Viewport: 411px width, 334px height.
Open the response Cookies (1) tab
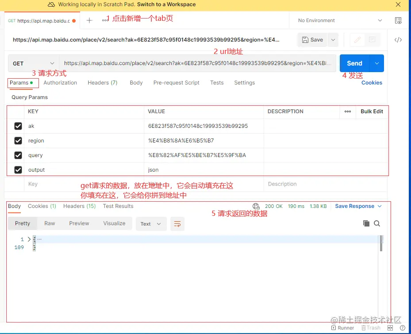point(42,206)
